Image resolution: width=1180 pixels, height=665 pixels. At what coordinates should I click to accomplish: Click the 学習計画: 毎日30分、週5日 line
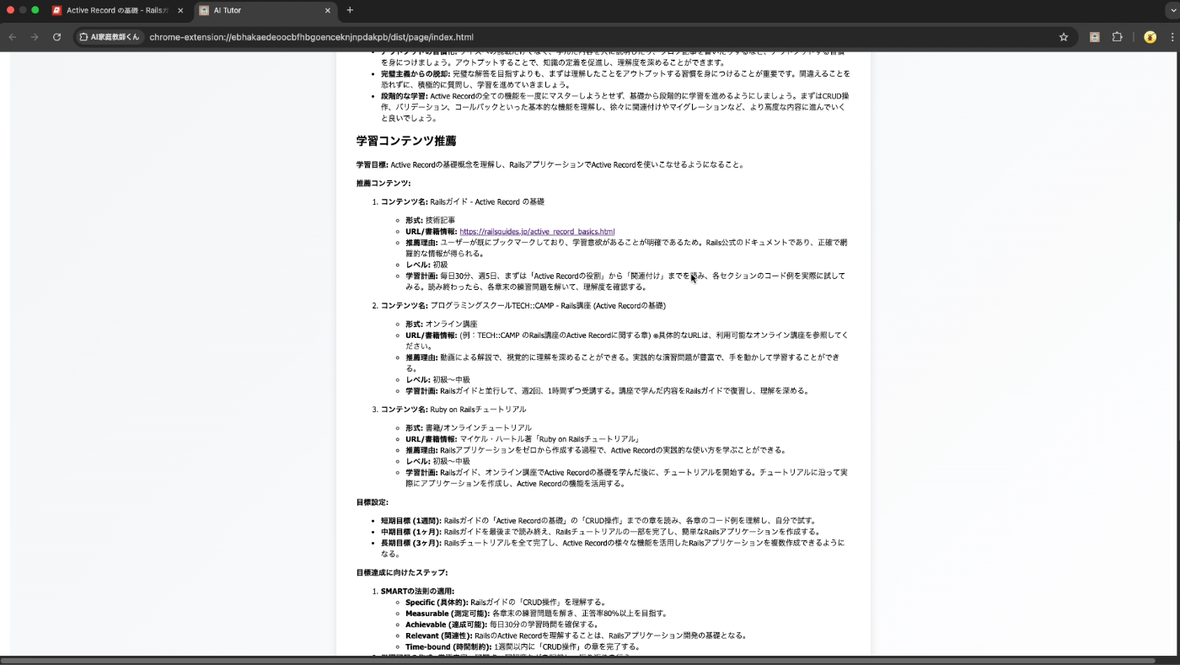coord(625,282)
